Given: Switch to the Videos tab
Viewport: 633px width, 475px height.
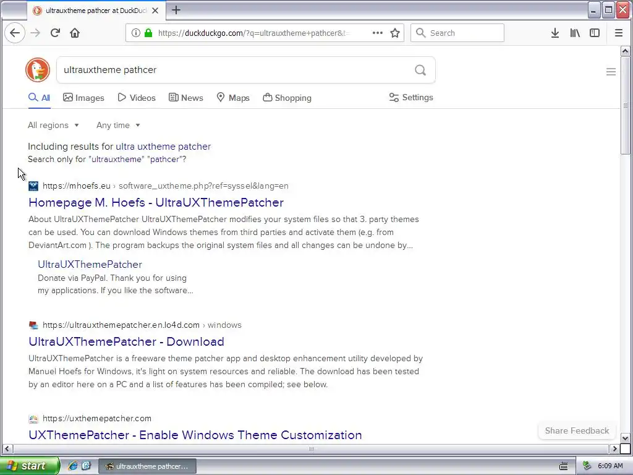Looking at the screenshot, I should point(137,98).
